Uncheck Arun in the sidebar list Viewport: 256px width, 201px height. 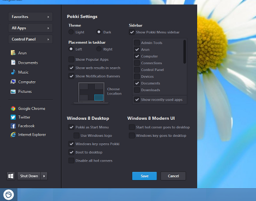137,50
